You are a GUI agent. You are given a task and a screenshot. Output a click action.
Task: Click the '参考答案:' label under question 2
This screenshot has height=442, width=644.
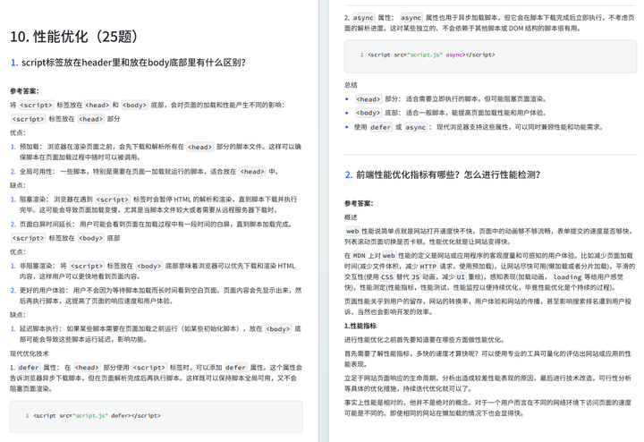click(359, 203)
